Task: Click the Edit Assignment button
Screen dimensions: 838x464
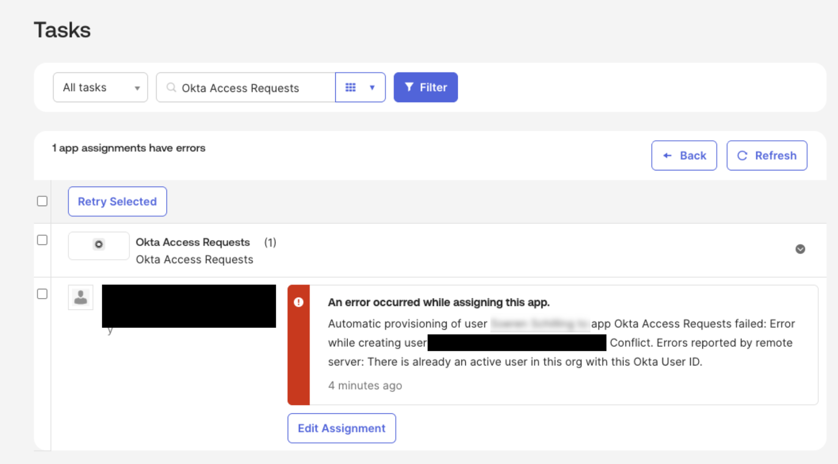Action: (342, 428)
